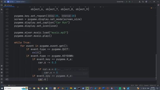Open the PyCharm main menu hamburger

pos(5,2)
